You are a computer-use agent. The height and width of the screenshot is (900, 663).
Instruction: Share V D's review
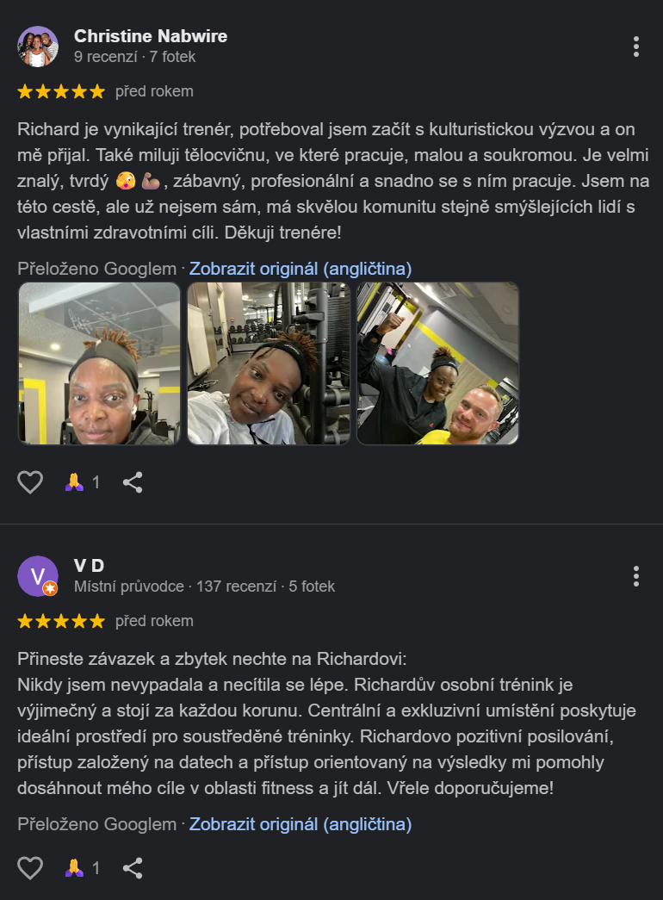(x=133, y=868)
